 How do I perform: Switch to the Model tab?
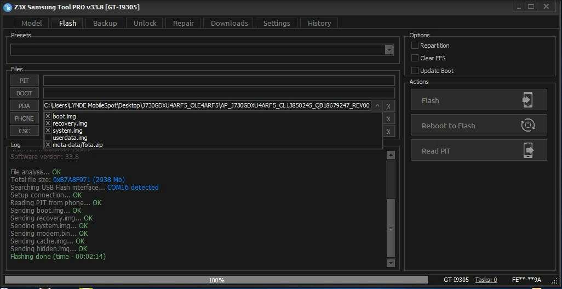pyautogui.click(x=32, y=24)
